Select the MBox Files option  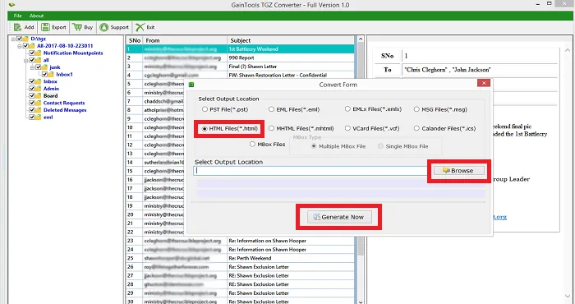[x=267, y=145]
